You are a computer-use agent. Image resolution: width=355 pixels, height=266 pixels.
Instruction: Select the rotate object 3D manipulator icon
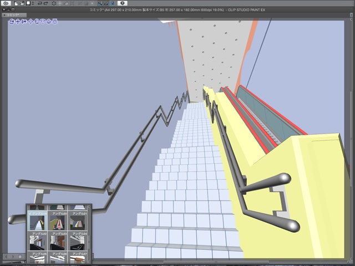37,22
